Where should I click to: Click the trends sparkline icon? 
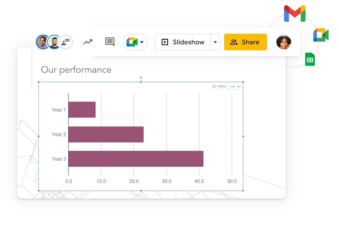[87, 42]
